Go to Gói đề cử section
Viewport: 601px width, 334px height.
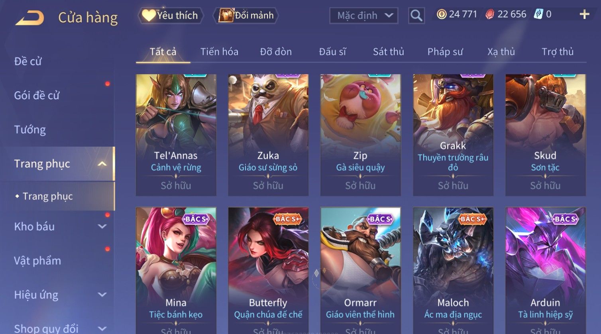tap(37, 95)
